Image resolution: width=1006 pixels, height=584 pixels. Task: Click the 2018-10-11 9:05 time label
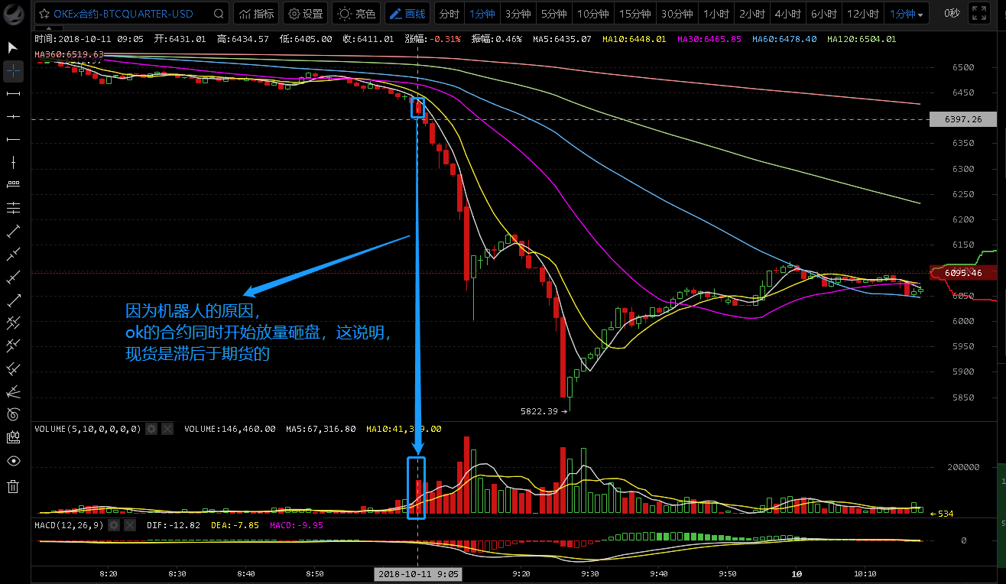coord(417,573)
